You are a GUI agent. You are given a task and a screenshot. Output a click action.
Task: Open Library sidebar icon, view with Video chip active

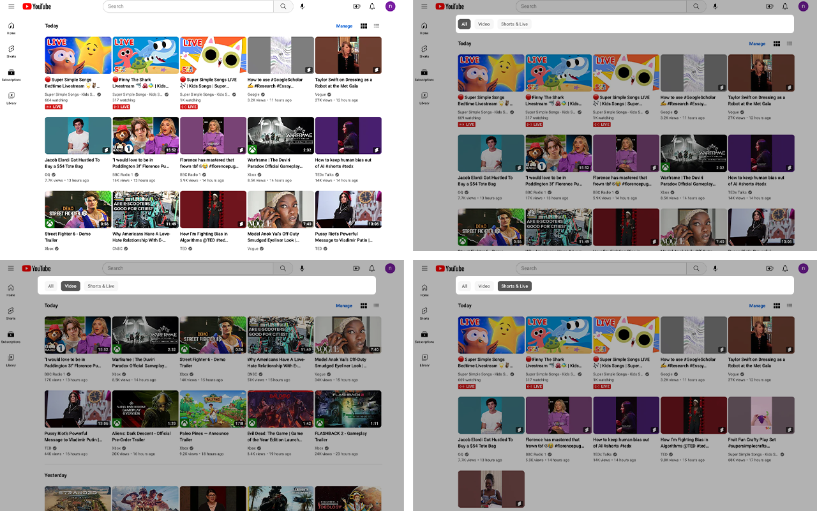(11, 360)
